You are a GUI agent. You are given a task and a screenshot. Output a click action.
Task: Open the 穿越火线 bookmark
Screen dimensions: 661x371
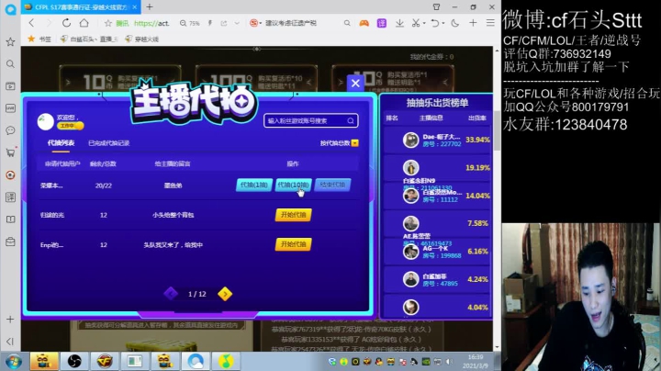pos(142,39)
